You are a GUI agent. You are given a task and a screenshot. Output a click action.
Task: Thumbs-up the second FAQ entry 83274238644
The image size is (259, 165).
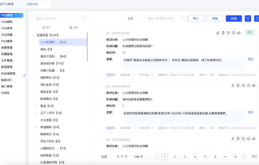click(x=253, y=85)
